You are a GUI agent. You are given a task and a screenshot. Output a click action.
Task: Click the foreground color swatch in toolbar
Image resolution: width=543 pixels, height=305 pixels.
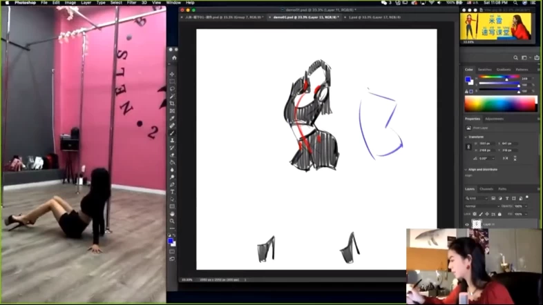(x=171, y=241)
